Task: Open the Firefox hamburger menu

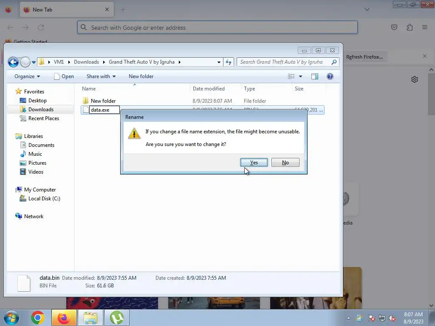Action: pos(424,27)
